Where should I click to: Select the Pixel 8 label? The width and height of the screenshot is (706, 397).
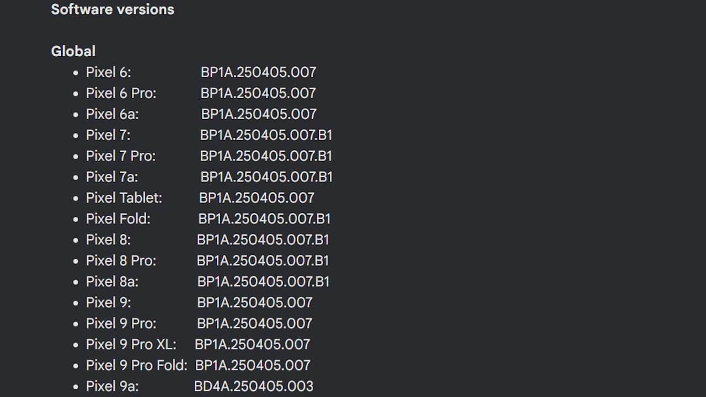click(x=109, y=240)
